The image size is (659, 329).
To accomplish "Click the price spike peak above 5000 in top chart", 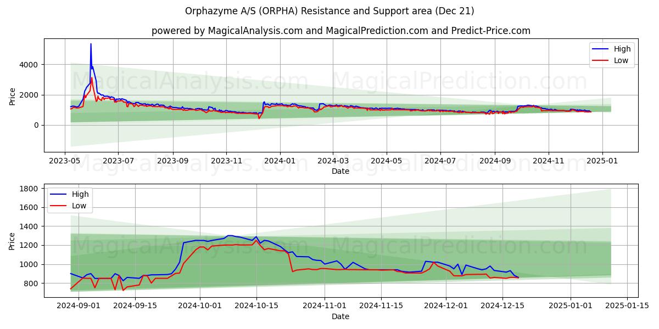I will (x=91, y=44).
